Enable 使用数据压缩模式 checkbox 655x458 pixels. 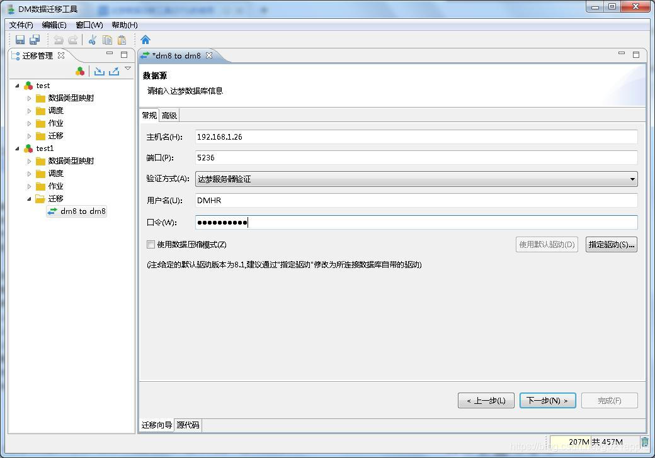[151, 245]
